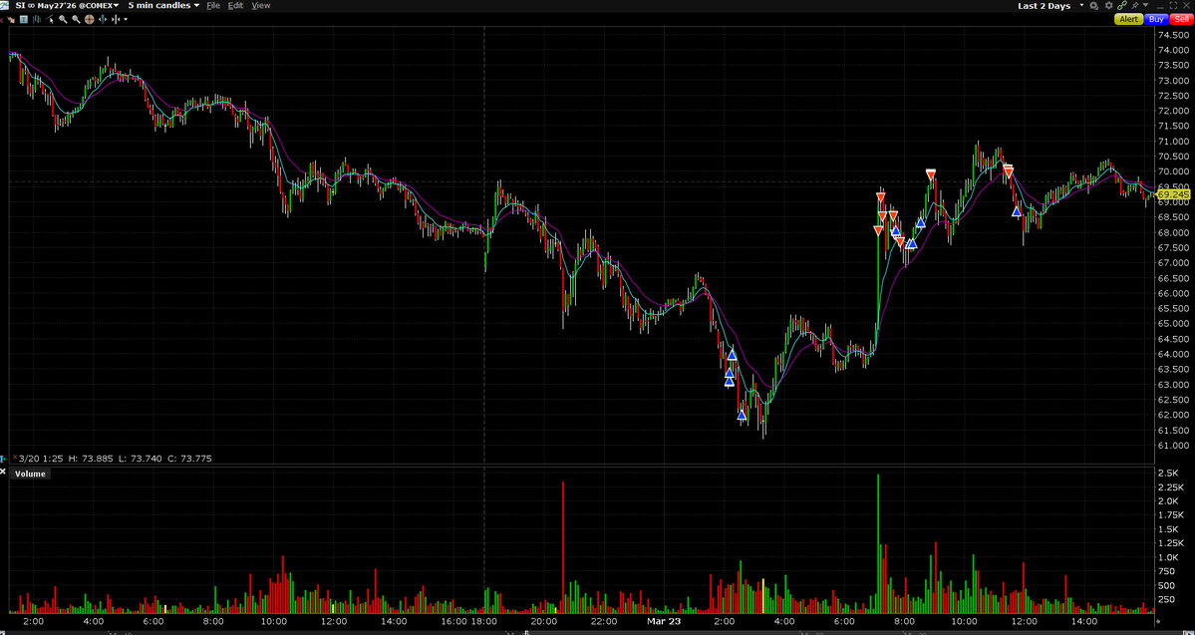Open the chat bubbles icon

point(1093,5)
